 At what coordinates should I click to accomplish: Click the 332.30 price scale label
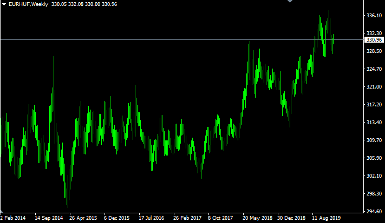click(x=374, y=33)
